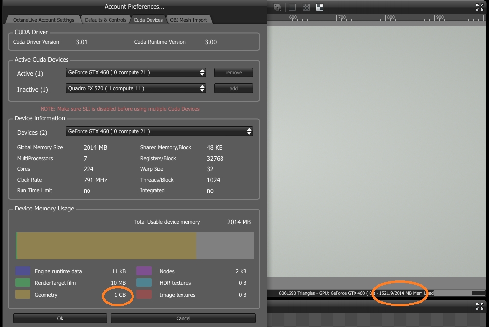Click the Shared Memory/Block value 48 KB
Viewport: 489px width, 327px height.
pos(215,147)
